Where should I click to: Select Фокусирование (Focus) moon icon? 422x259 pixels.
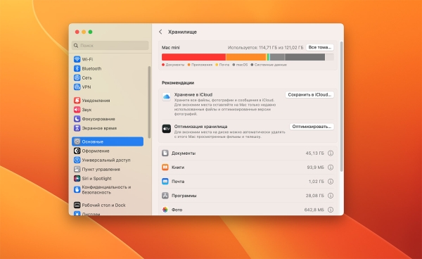77,119
